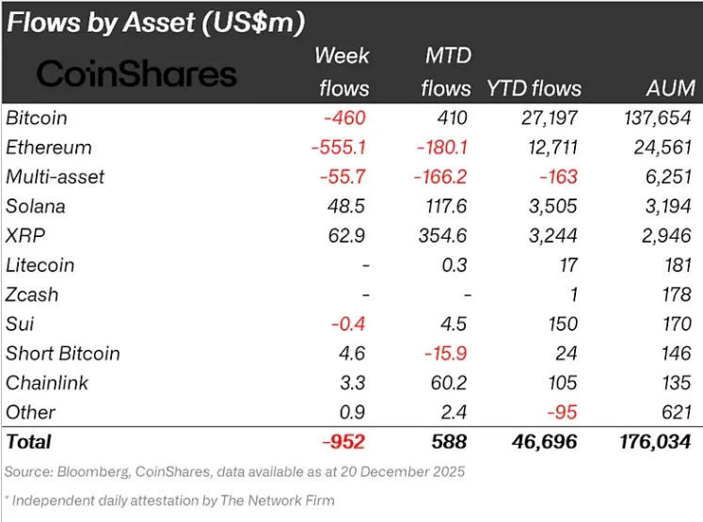
Task: Click the XRP row label
Action: [x=25, y=236]
